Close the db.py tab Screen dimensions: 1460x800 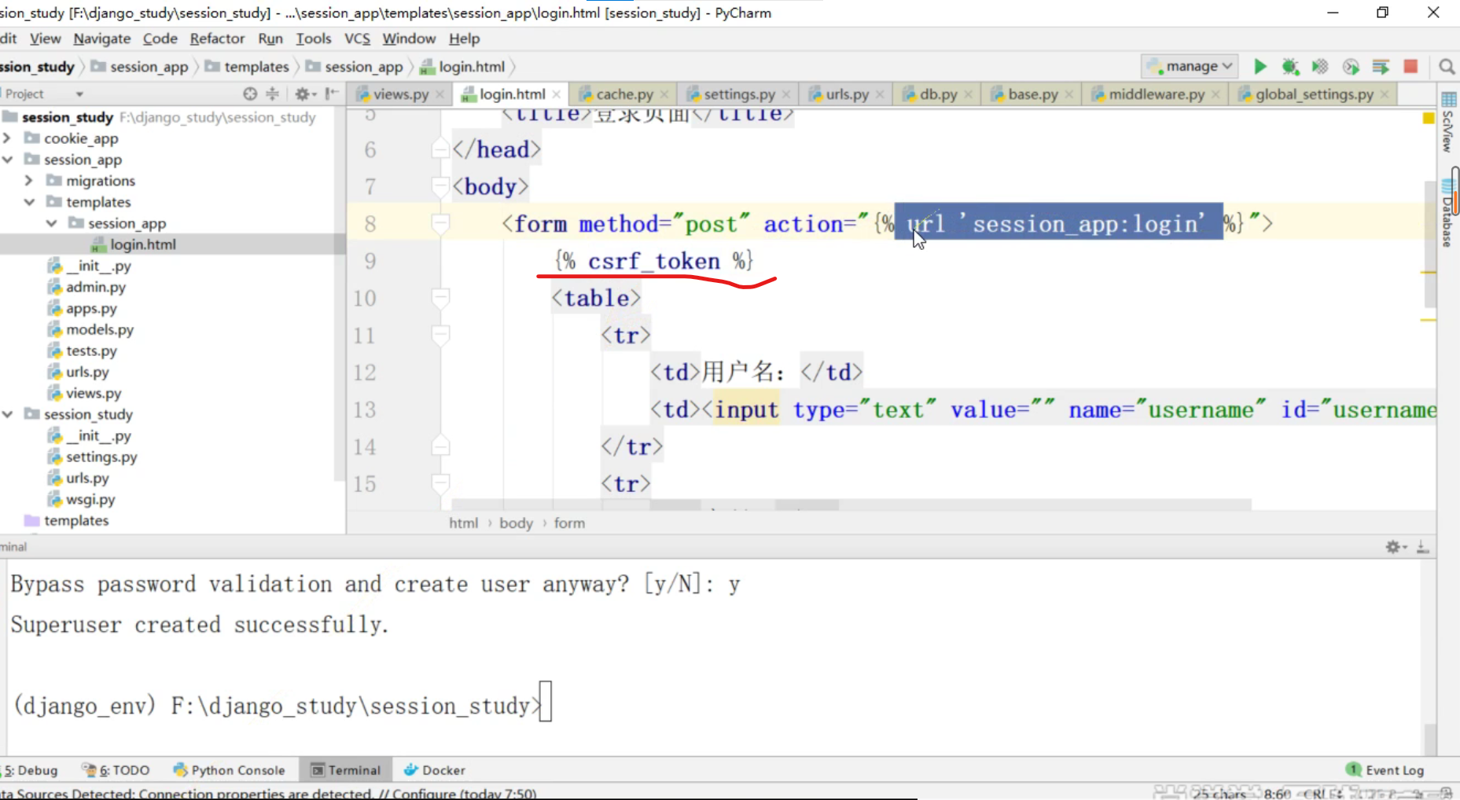[x=969, y=94]
